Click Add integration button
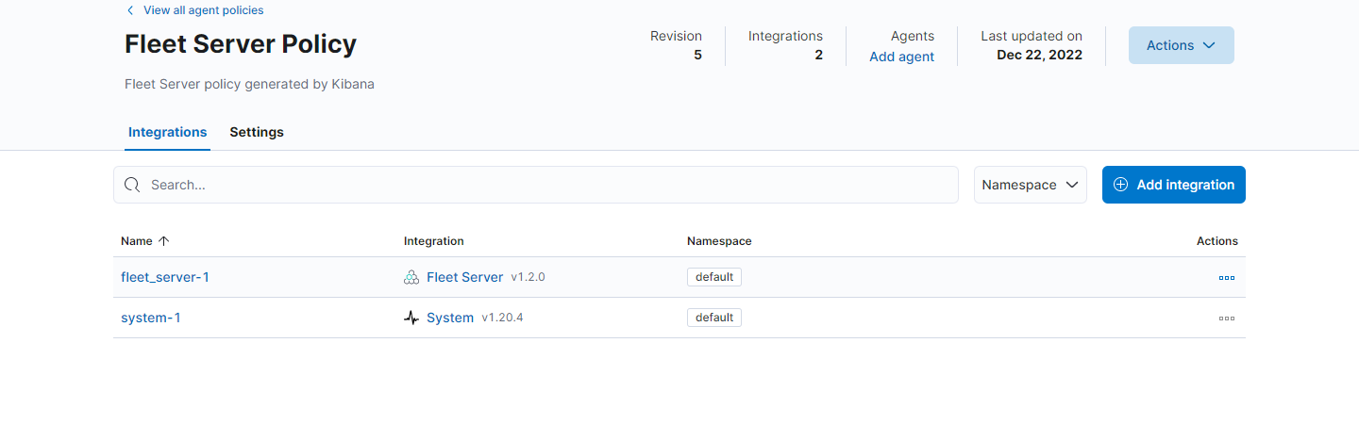This screenshot has height=441, width=1359. tap(1174, 185)
